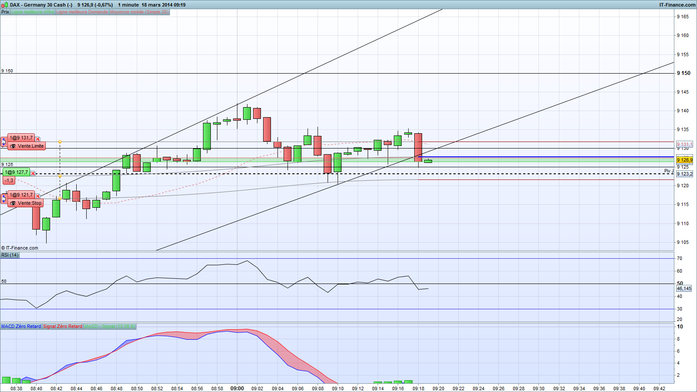Toggle visibility eye on Vente:Stop label
Screen dimensions: 697x392
coord(13,203)
